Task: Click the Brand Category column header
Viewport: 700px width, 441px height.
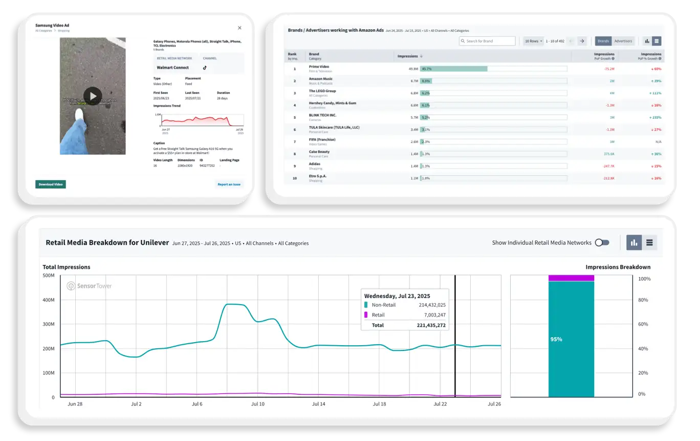Action: (314, 56)
